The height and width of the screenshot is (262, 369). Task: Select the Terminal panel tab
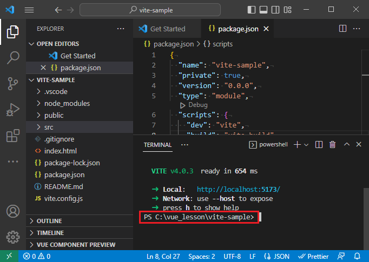[157, 145]
